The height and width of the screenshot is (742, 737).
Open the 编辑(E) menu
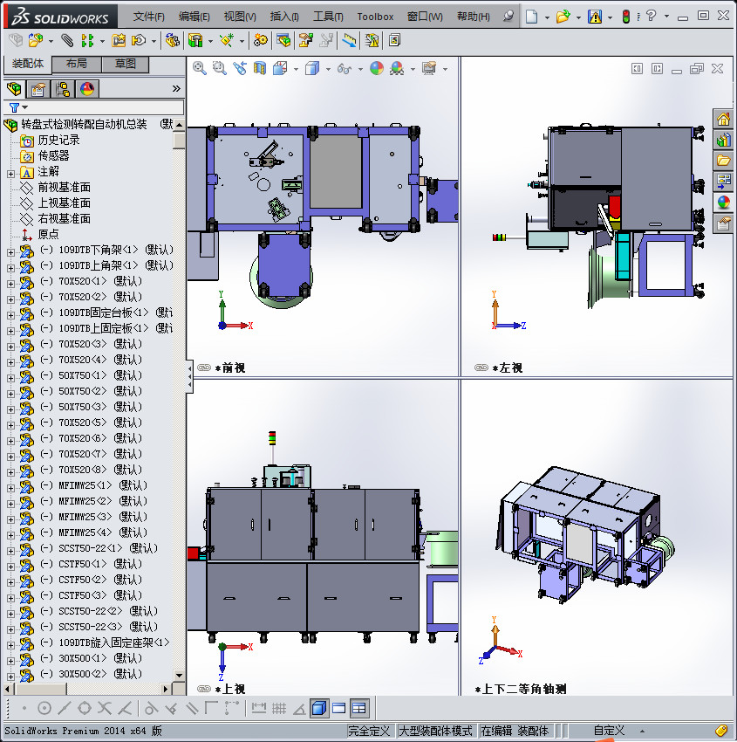coord(194,17)
